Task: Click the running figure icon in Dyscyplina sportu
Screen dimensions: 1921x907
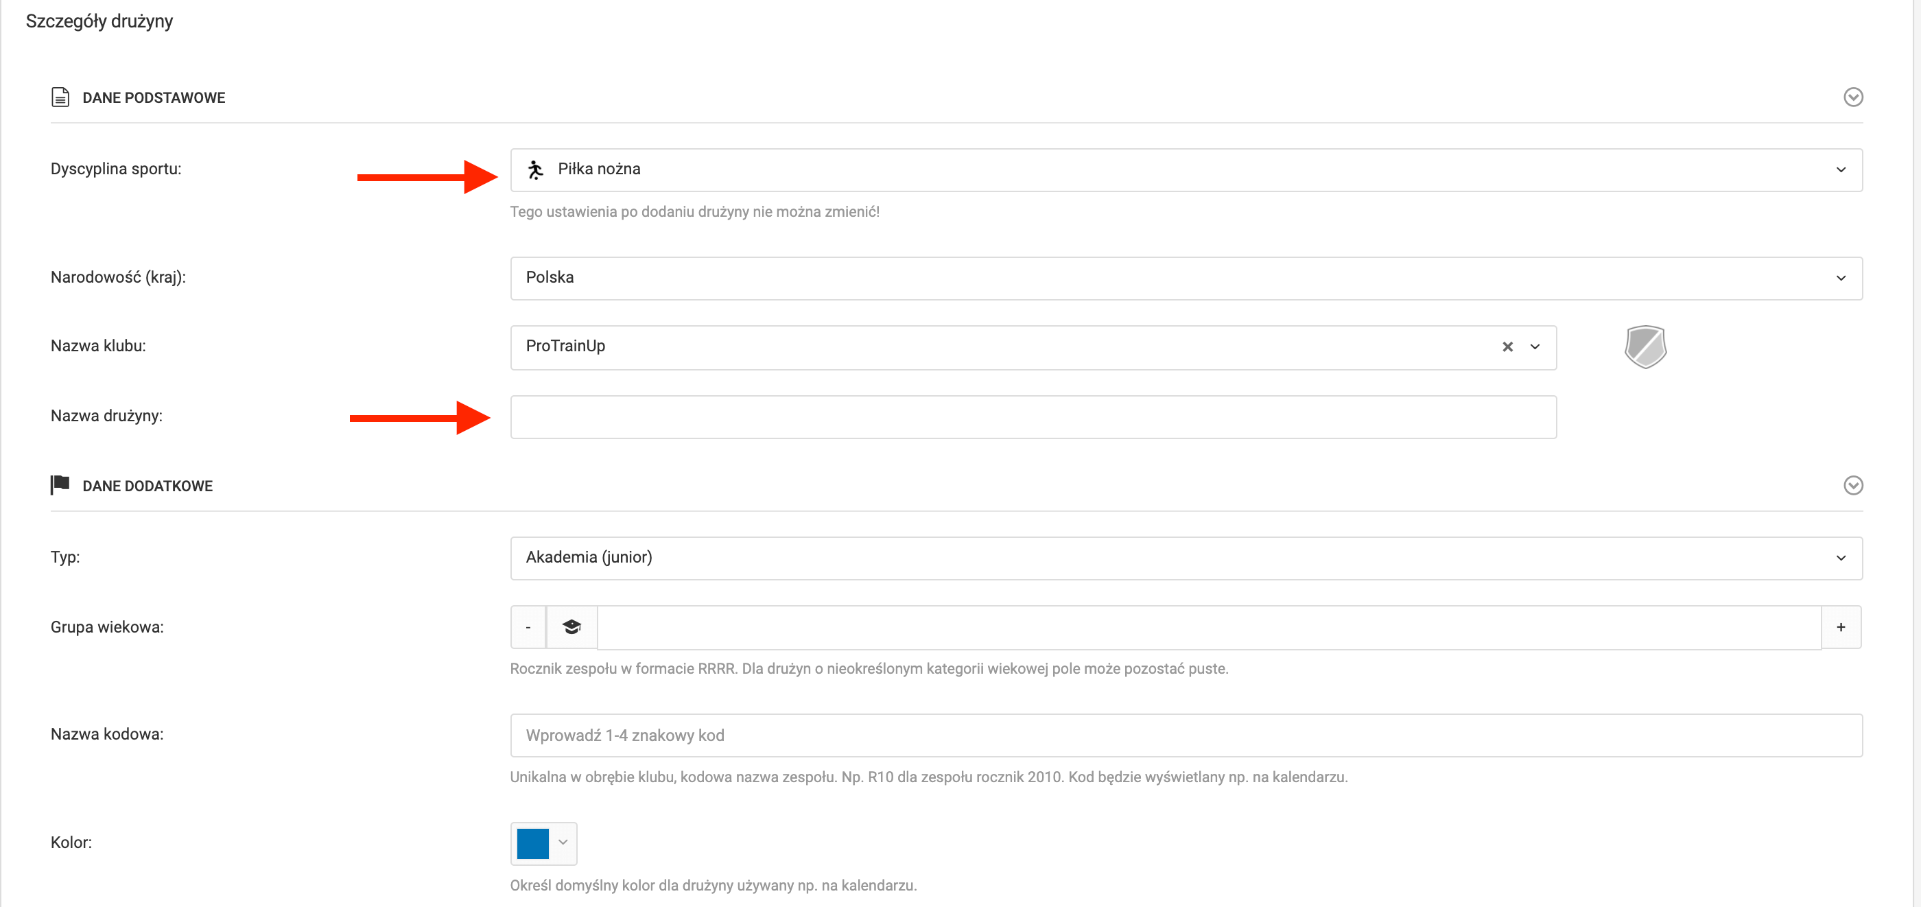Action: coord(535,170)
